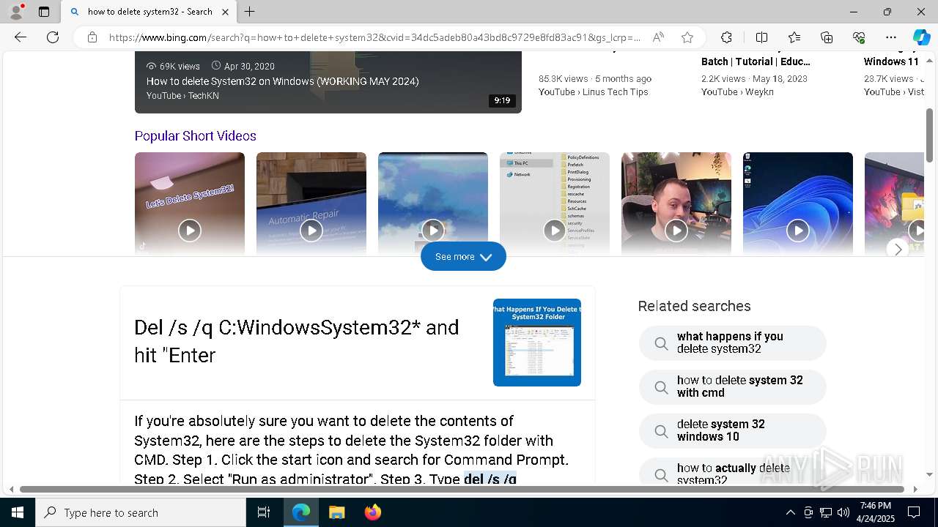Open the 'Batch | Tutorial | Educ...' video

click(x=756, y=61)
